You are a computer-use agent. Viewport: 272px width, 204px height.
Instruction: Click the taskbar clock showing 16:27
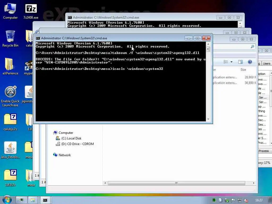[259, 200]
